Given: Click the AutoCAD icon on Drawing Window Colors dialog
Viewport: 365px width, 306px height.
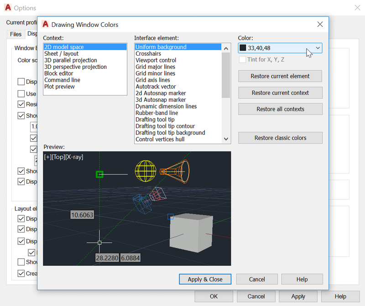Looking at the screenshot, I should 46,24.
